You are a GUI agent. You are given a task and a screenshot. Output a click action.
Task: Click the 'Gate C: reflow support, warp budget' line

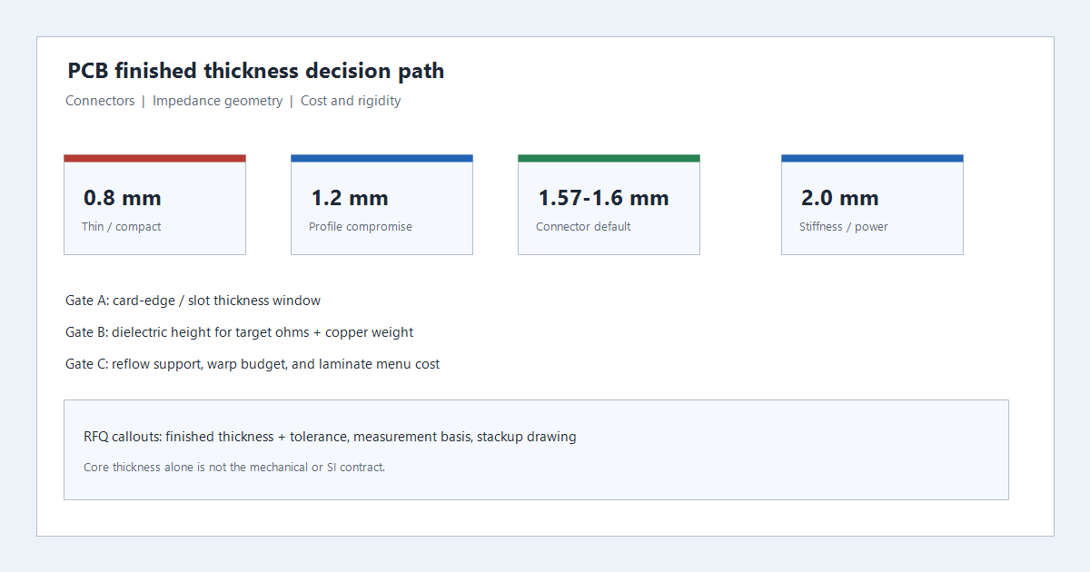pyautogui.click(x=253, y=364)
